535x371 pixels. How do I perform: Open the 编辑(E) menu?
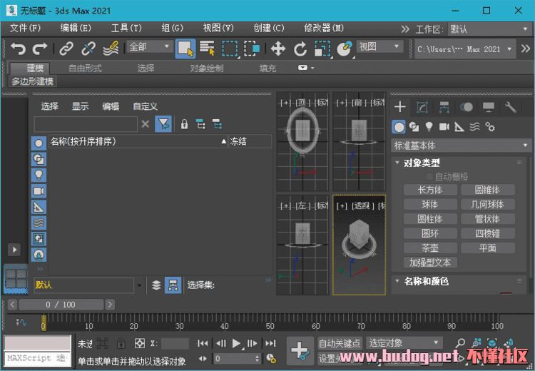click(x=76, y=28)
